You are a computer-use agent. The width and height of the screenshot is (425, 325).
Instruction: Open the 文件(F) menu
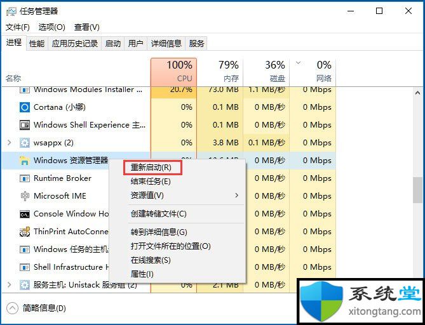(18, 27)
